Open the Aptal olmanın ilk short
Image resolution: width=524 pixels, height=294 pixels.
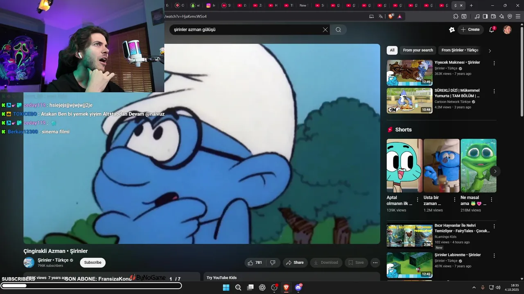tap(404, 165)
